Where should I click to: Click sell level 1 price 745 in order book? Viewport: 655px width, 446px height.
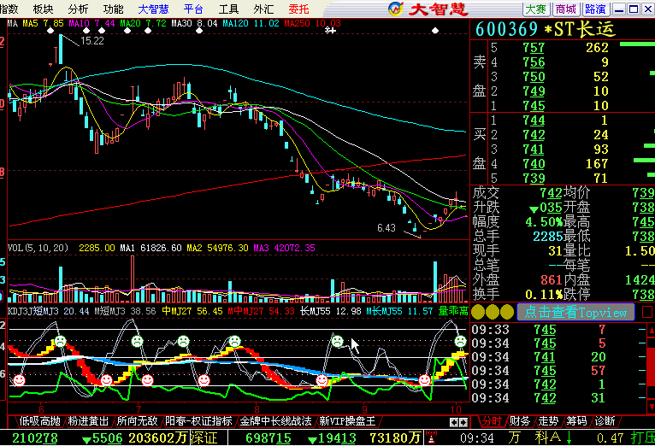(534, 106)
